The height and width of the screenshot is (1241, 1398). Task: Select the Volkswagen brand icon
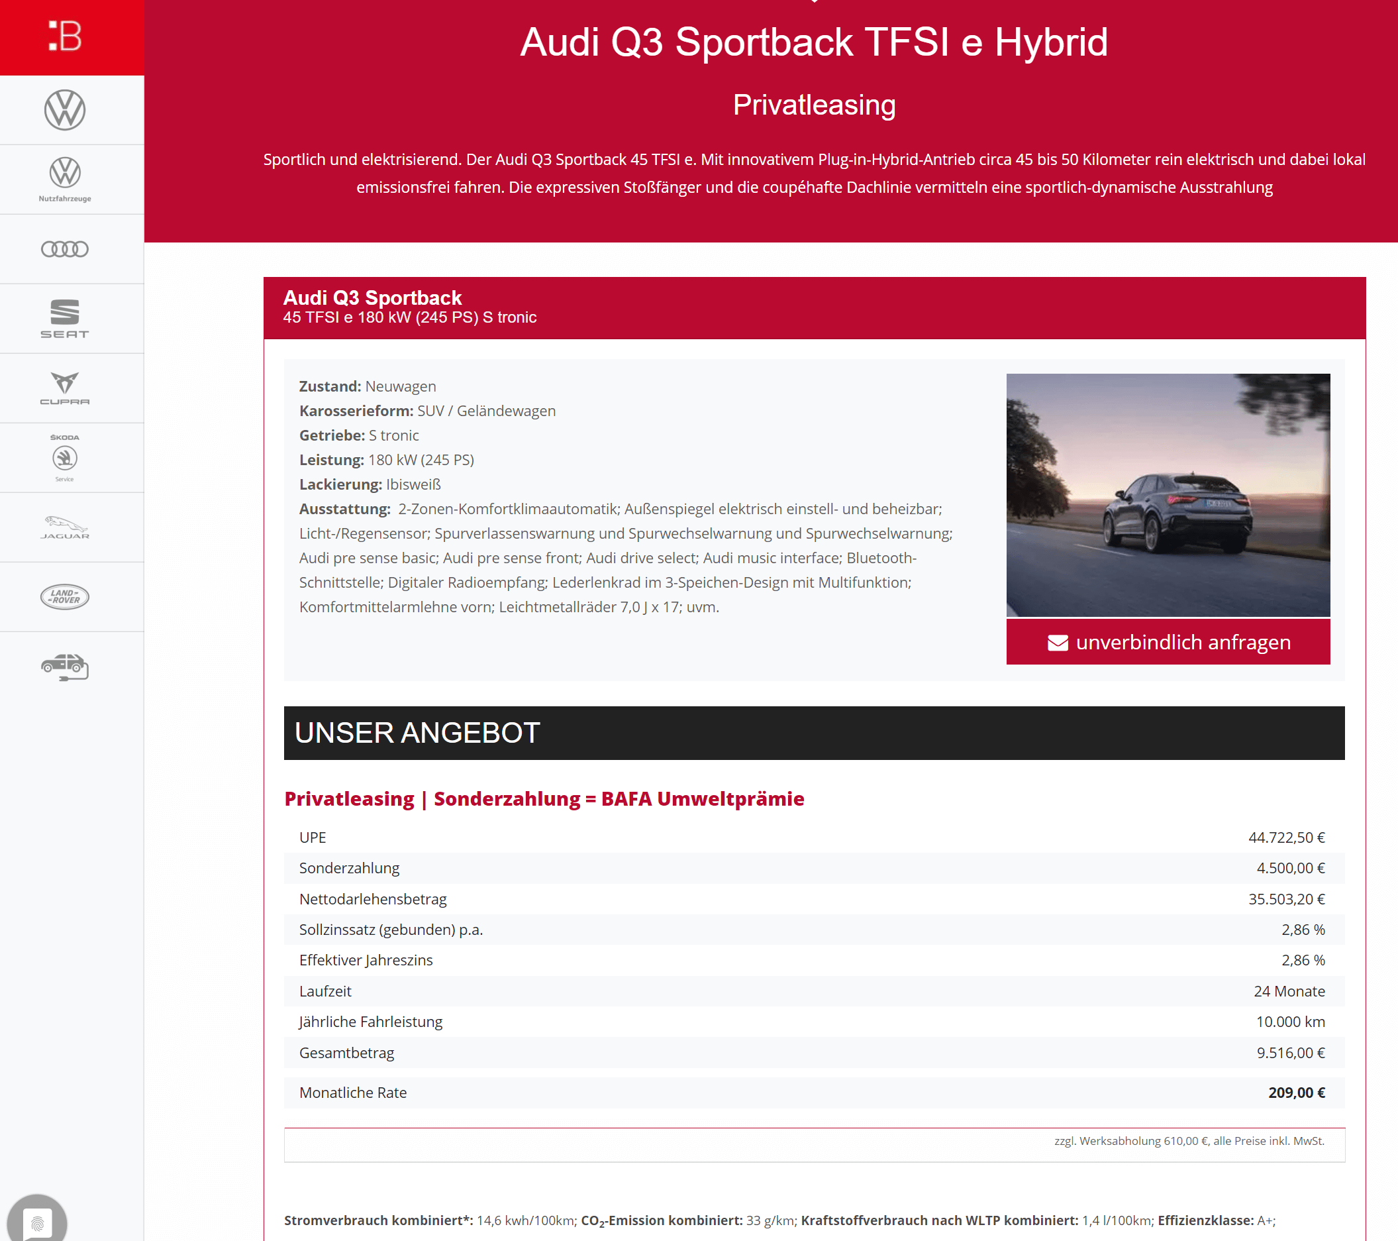point(65,109)
